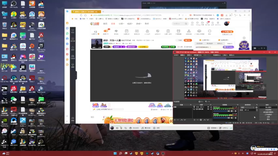Move scene up in OBS scenes panel
The width and height of the screenshot is (278, 156).
(181, 120)
